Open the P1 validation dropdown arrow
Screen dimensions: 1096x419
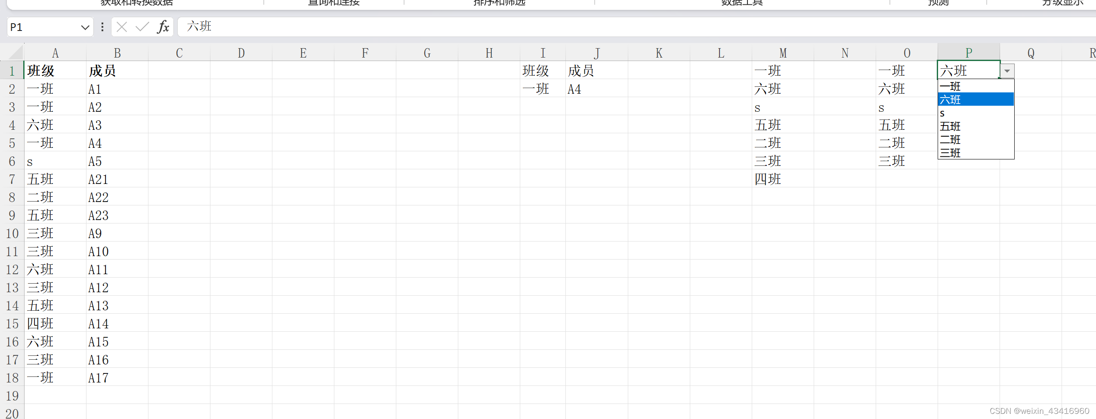pos(1007,71)
